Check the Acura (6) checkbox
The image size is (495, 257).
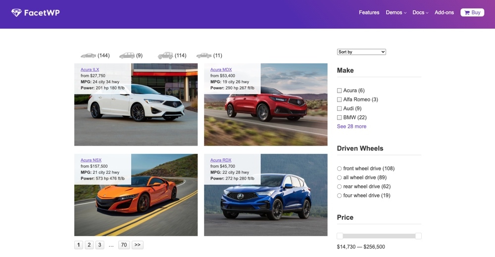(x=340, y=91)
